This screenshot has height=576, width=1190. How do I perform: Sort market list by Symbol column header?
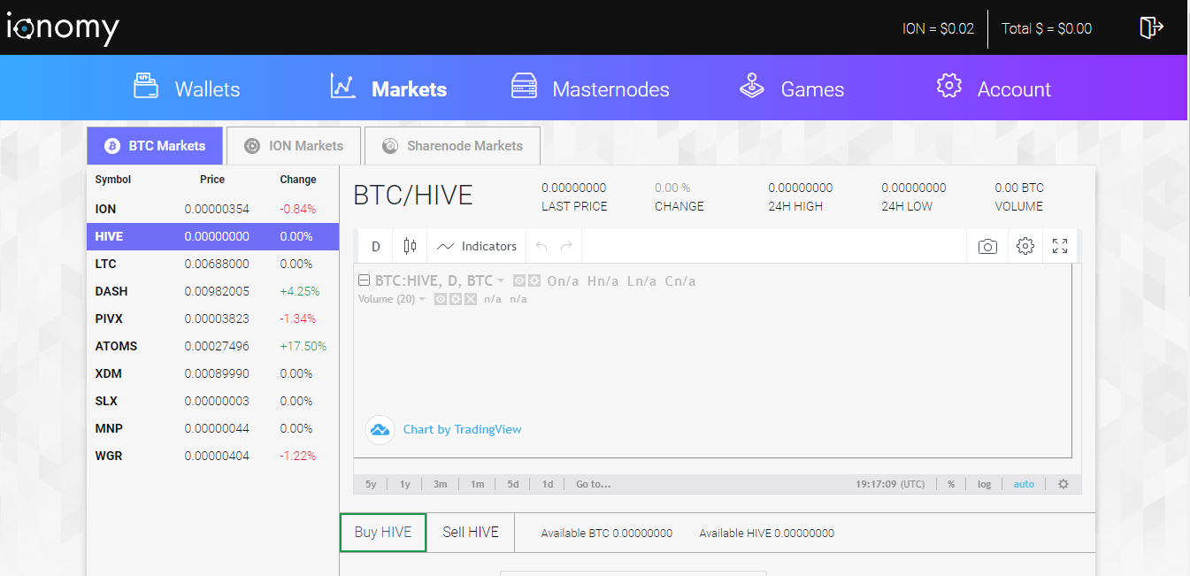click(x=113, y=180)
